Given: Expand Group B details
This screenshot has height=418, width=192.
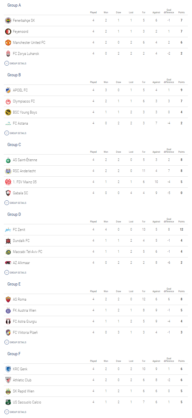Looking at the screenshot, I should (15, 133).
